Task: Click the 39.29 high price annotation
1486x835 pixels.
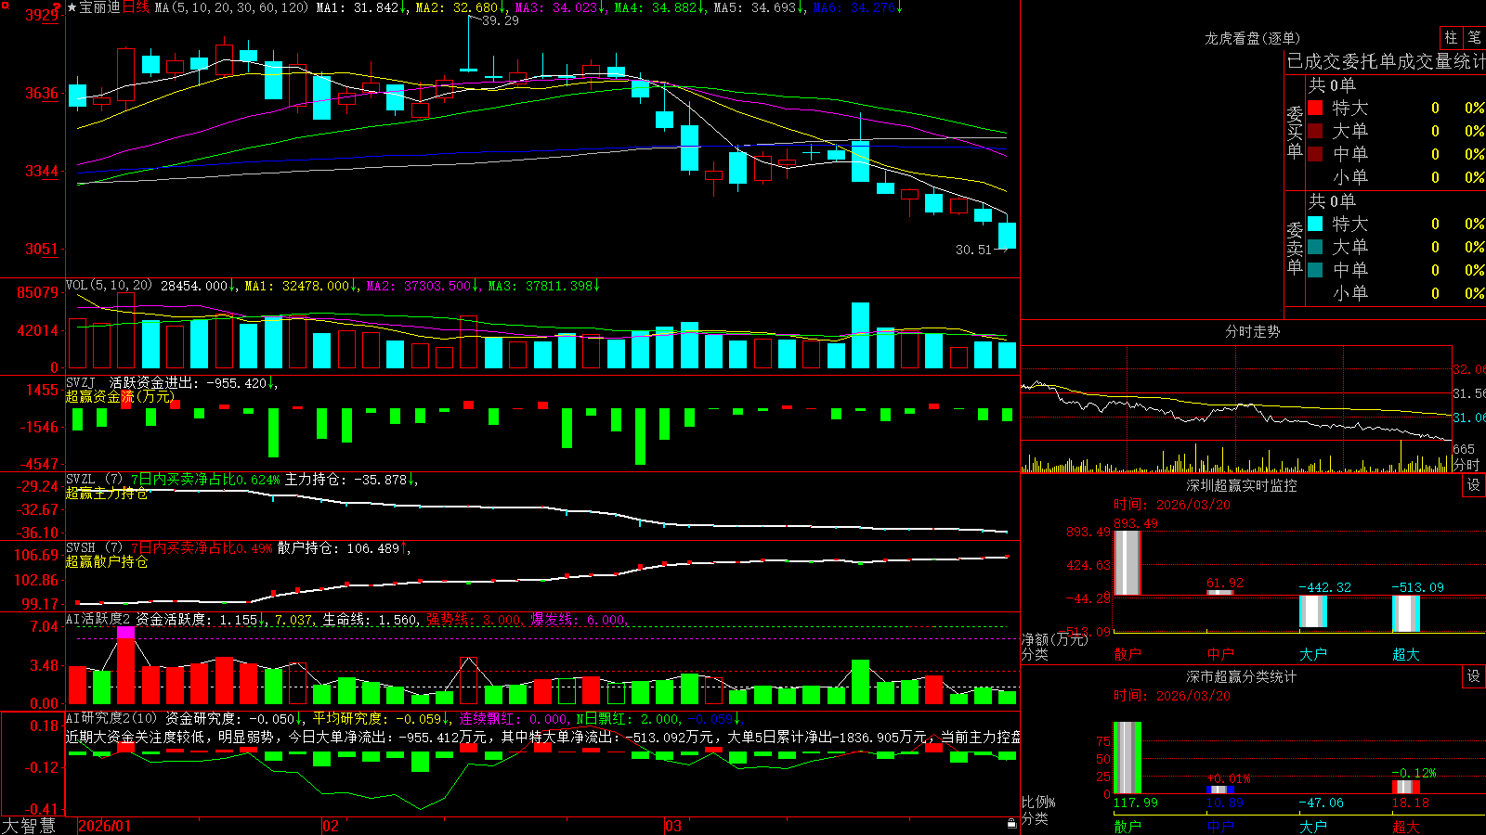Action: pyautogui.click(x=501, y=20)
